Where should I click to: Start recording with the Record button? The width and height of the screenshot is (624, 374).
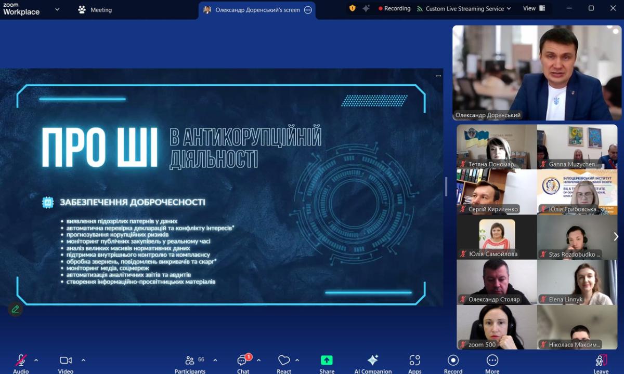(x=453, y=360)
